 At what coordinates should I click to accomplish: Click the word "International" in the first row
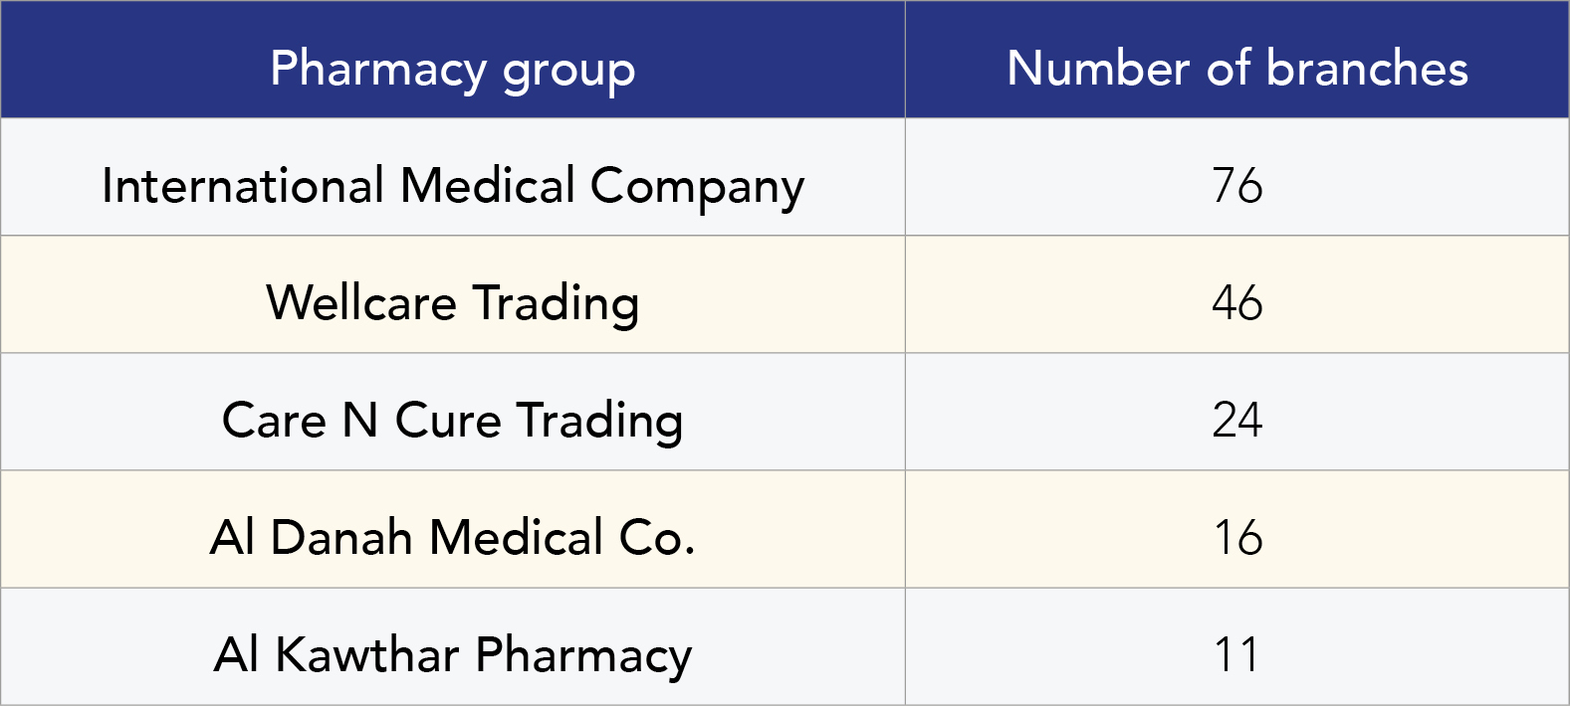pos(243,186)
